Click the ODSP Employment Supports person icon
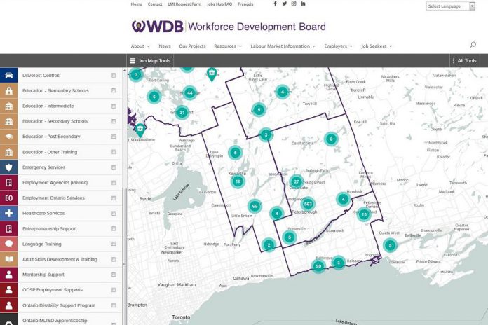This screenshot has width=488, height=325. pos(8,290)
